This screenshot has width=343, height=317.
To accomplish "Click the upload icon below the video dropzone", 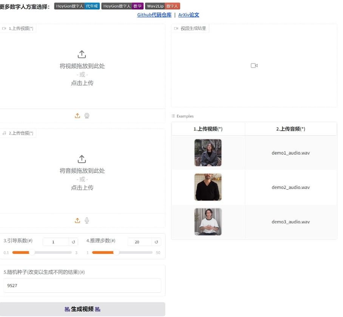I will click(77, 116).
